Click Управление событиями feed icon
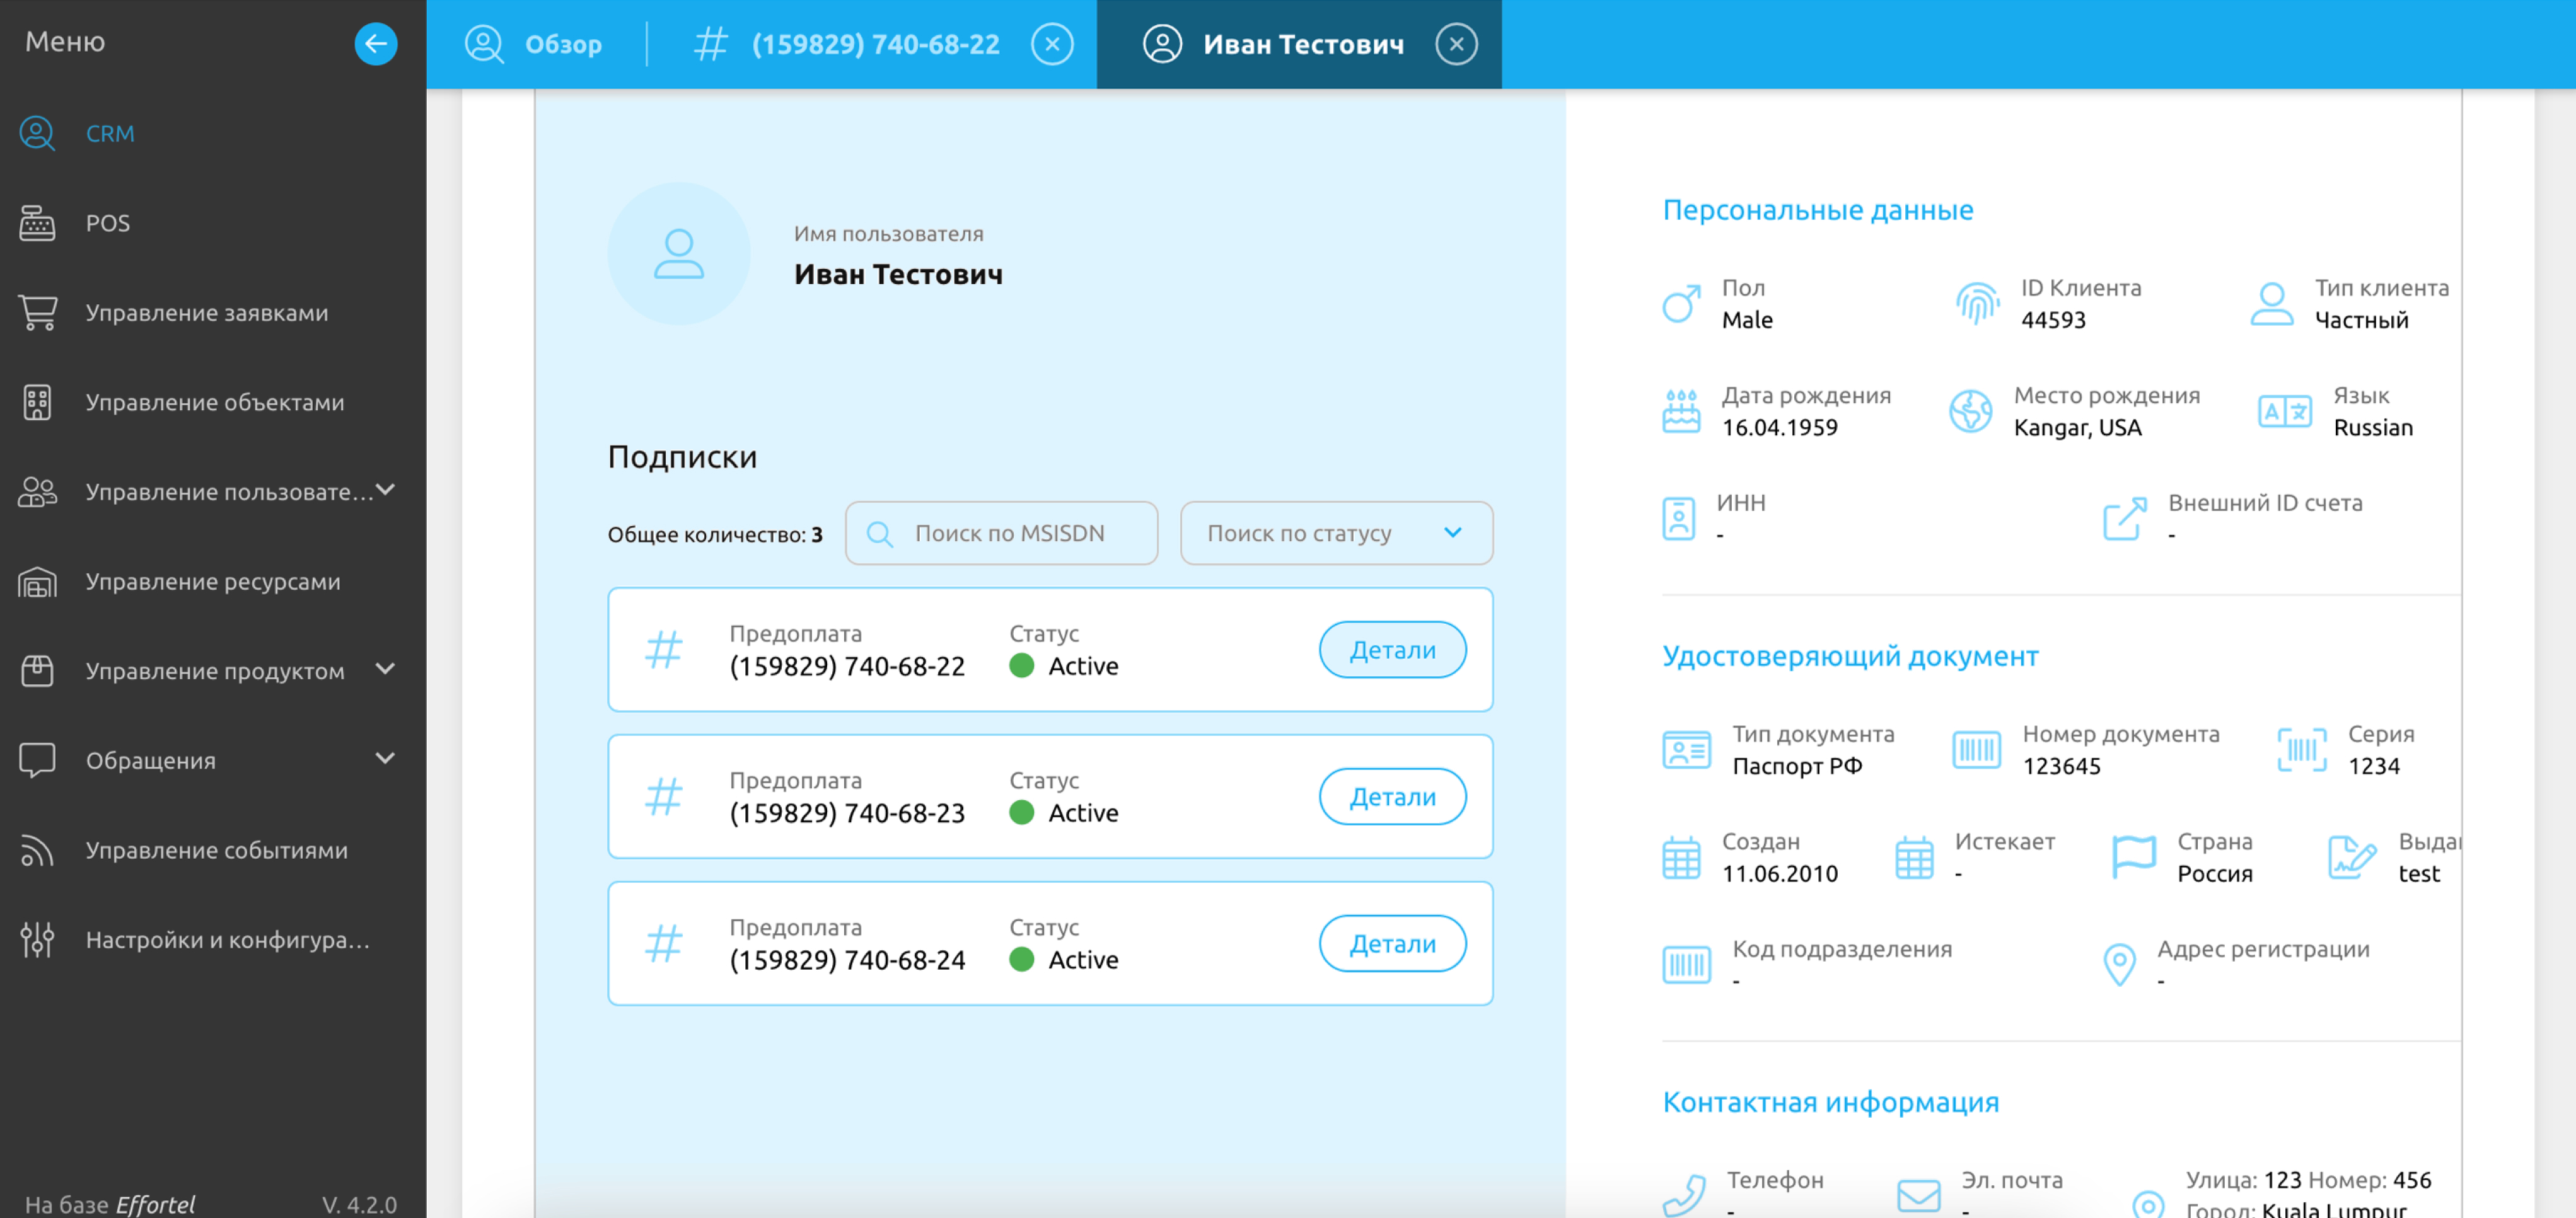 (x=38, y=850)
